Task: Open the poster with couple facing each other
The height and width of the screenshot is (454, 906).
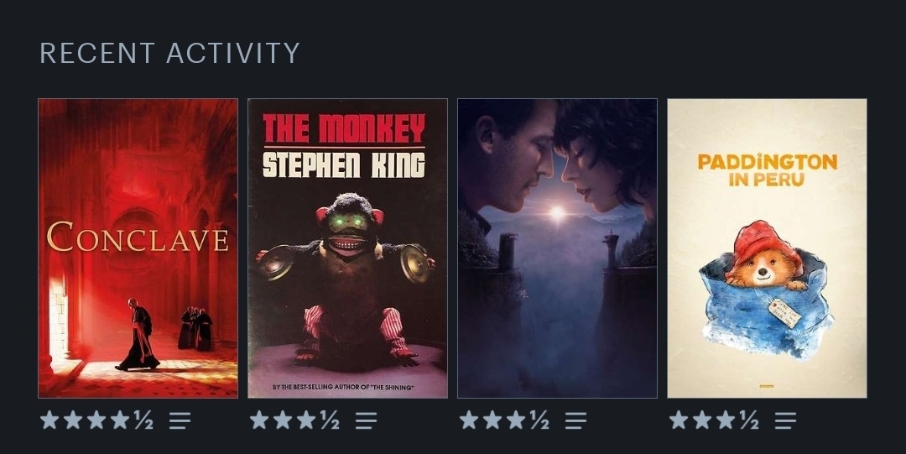Action: 558,248
